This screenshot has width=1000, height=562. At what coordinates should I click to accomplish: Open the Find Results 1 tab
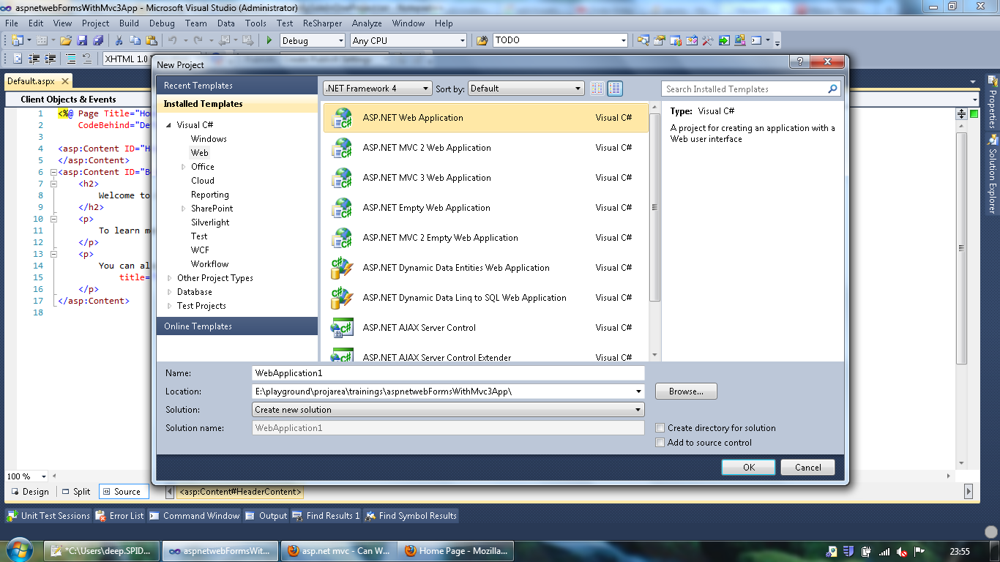[x=326, y=516]
